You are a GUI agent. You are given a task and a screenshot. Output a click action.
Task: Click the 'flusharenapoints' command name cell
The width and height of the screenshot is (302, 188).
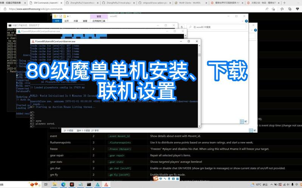coord(60,143)
